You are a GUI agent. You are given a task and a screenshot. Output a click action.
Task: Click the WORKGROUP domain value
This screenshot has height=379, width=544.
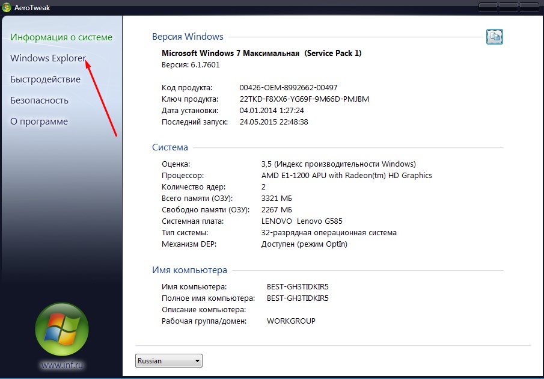(x=291, y=321)
